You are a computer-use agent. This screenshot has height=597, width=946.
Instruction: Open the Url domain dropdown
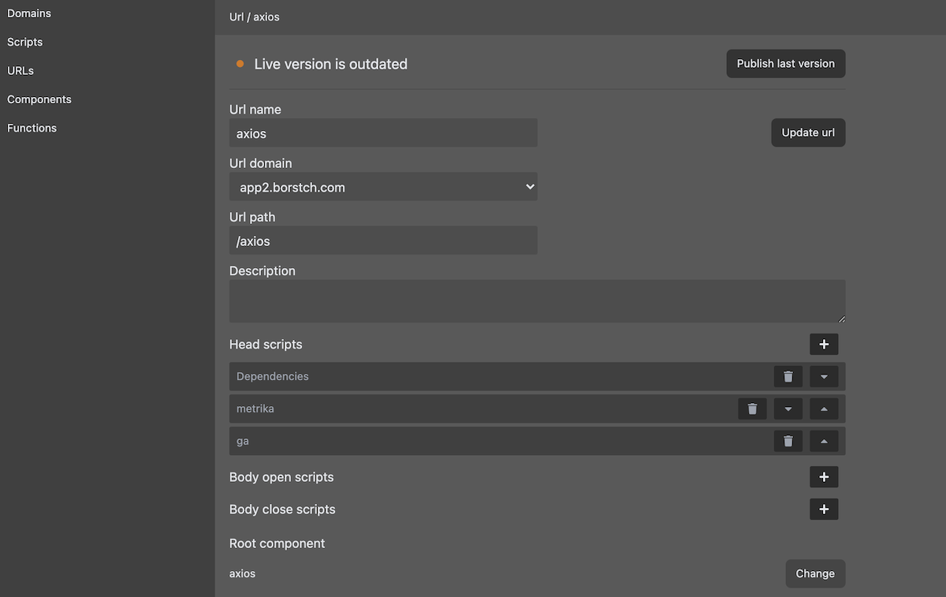pos(383,188)
